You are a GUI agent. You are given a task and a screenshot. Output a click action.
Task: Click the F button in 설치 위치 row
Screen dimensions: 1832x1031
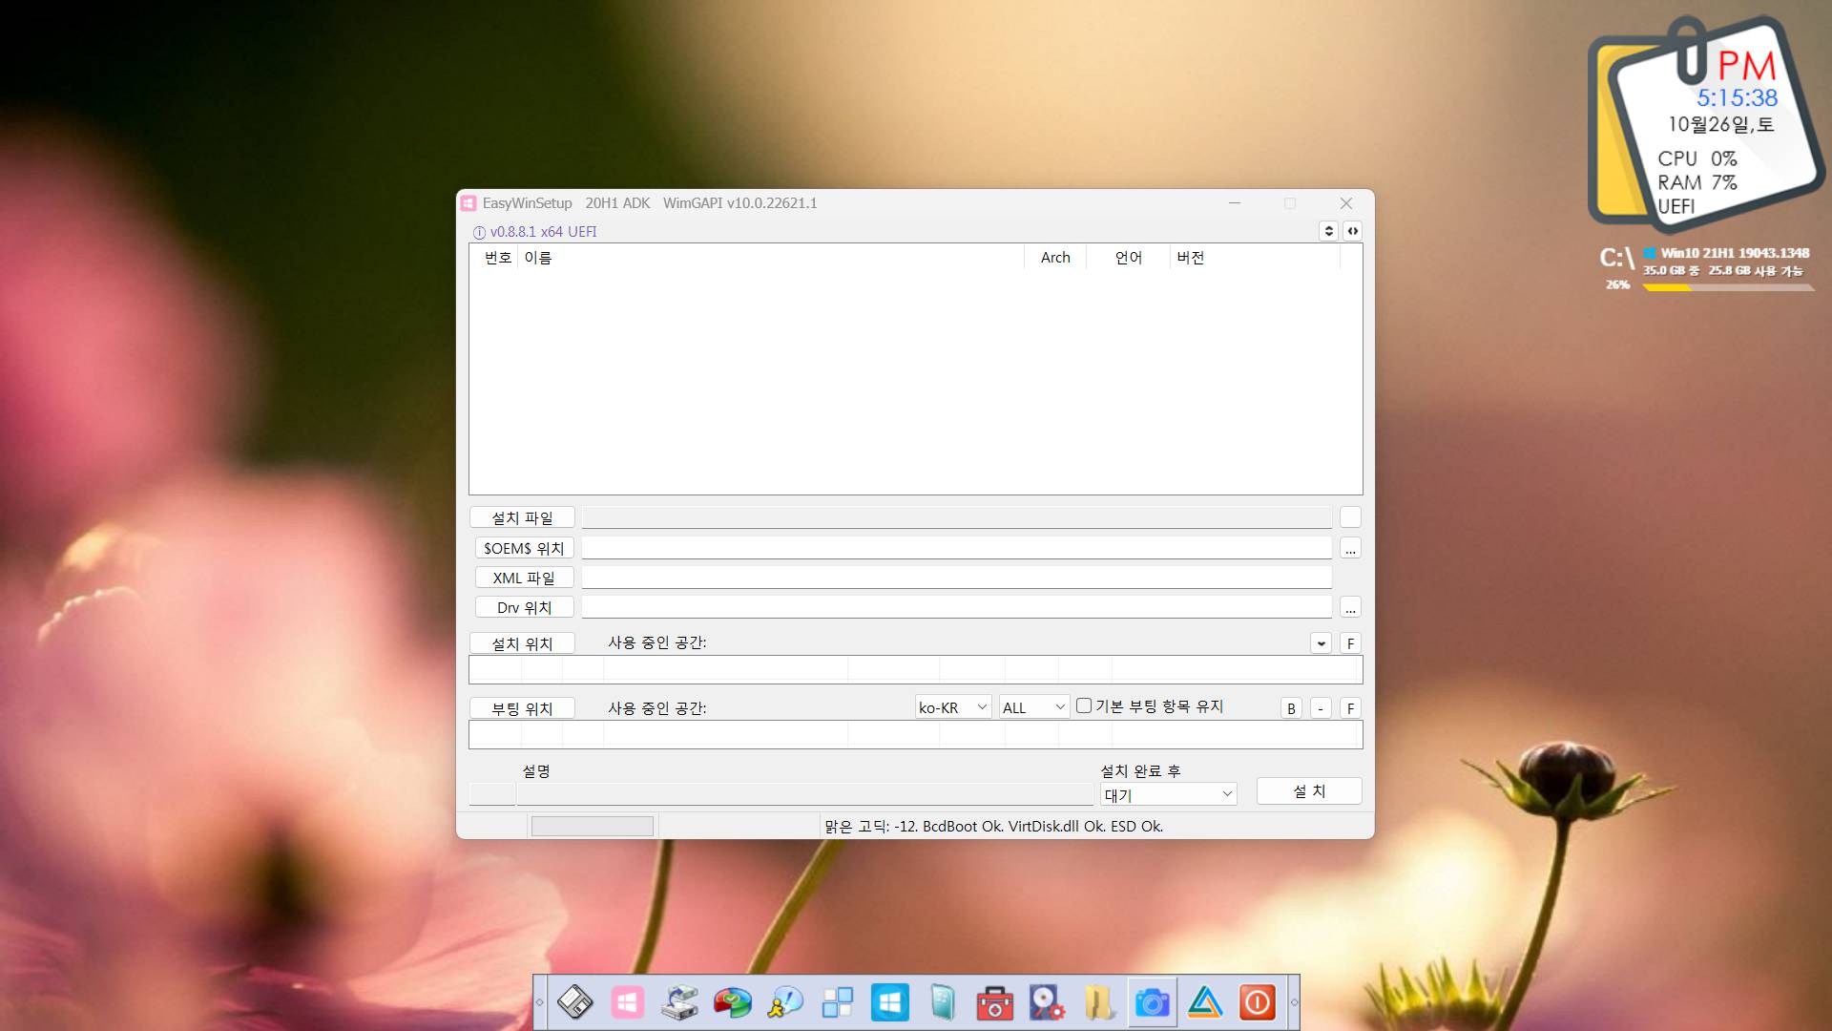(1350, 643)
